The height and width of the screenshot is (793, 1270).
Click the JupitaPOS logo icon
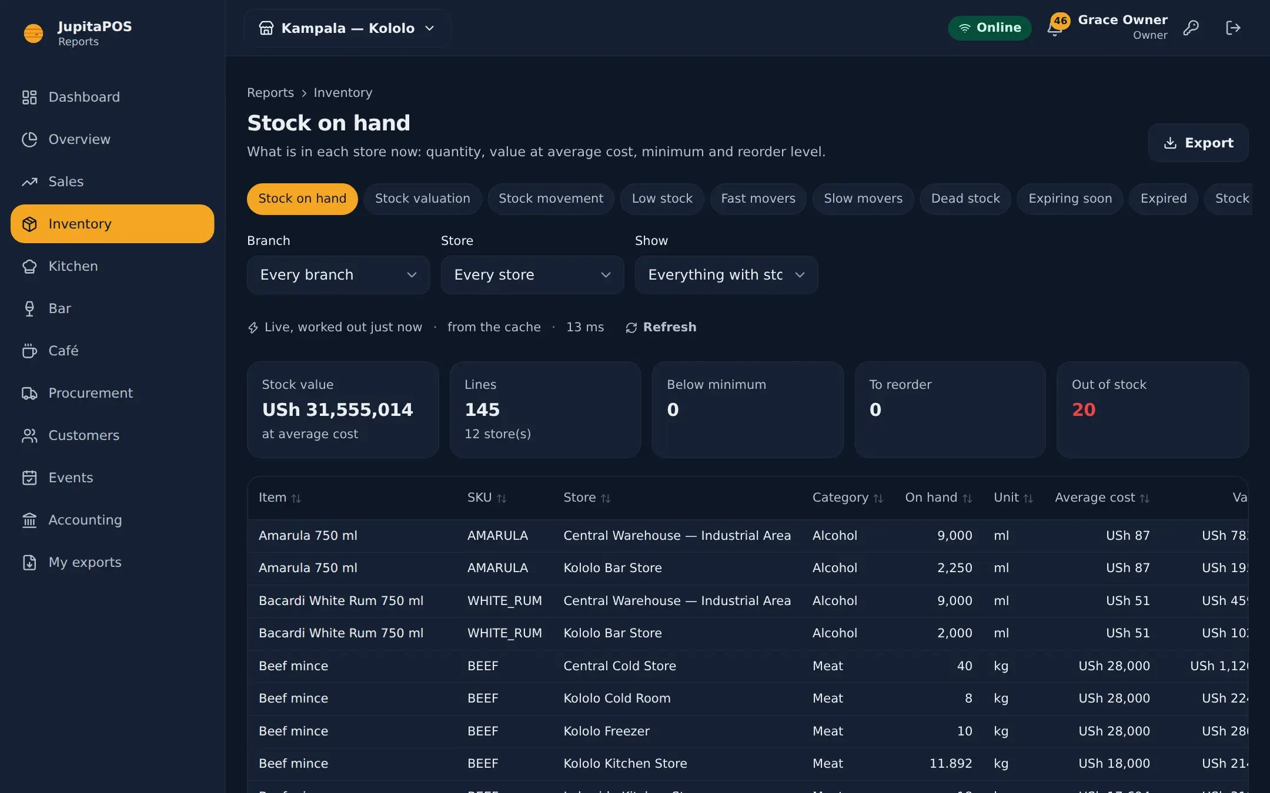pyautogui.click(x=34, y=33)
